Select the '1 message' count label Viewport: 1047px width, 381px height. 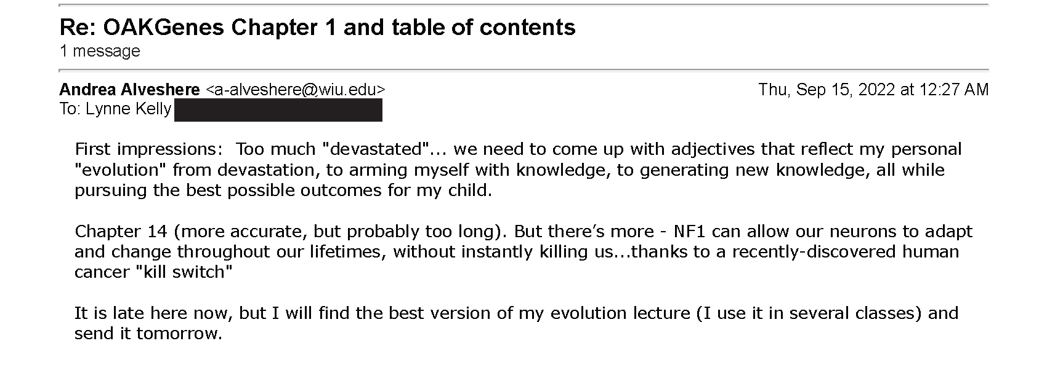point(100,51)
